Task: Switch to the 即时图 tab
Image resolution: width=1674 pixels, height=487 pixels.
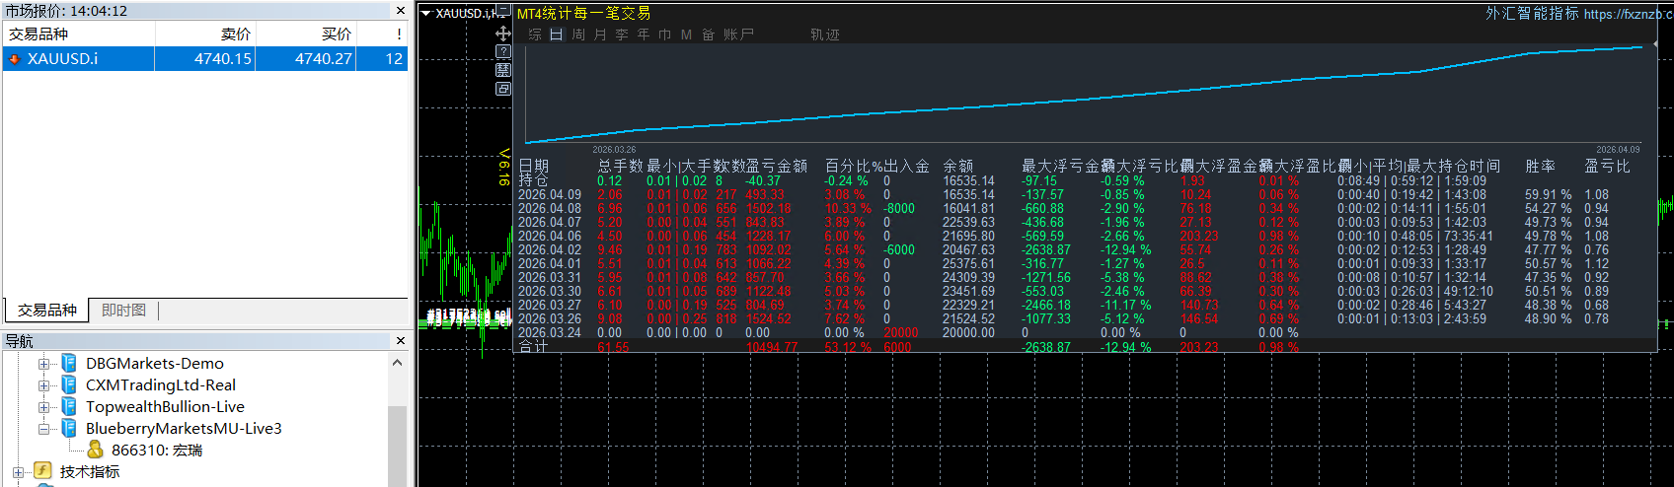Action: (123, 310)
